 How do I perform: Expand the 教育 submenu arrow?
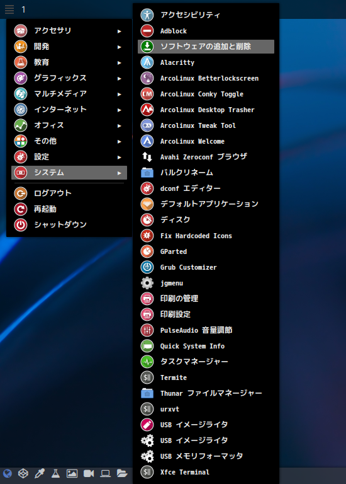(x=120, y=62)
